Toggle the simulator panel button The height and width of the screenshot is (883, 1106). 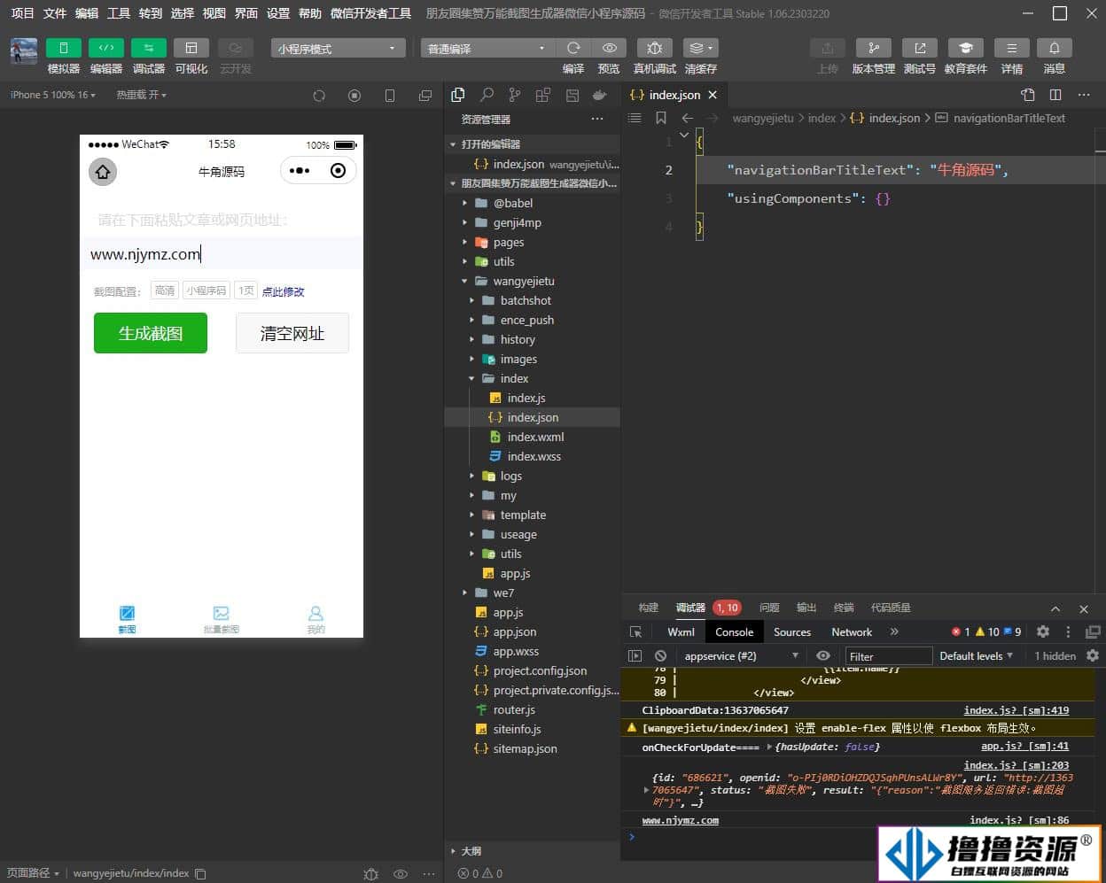tap(64, 48)
